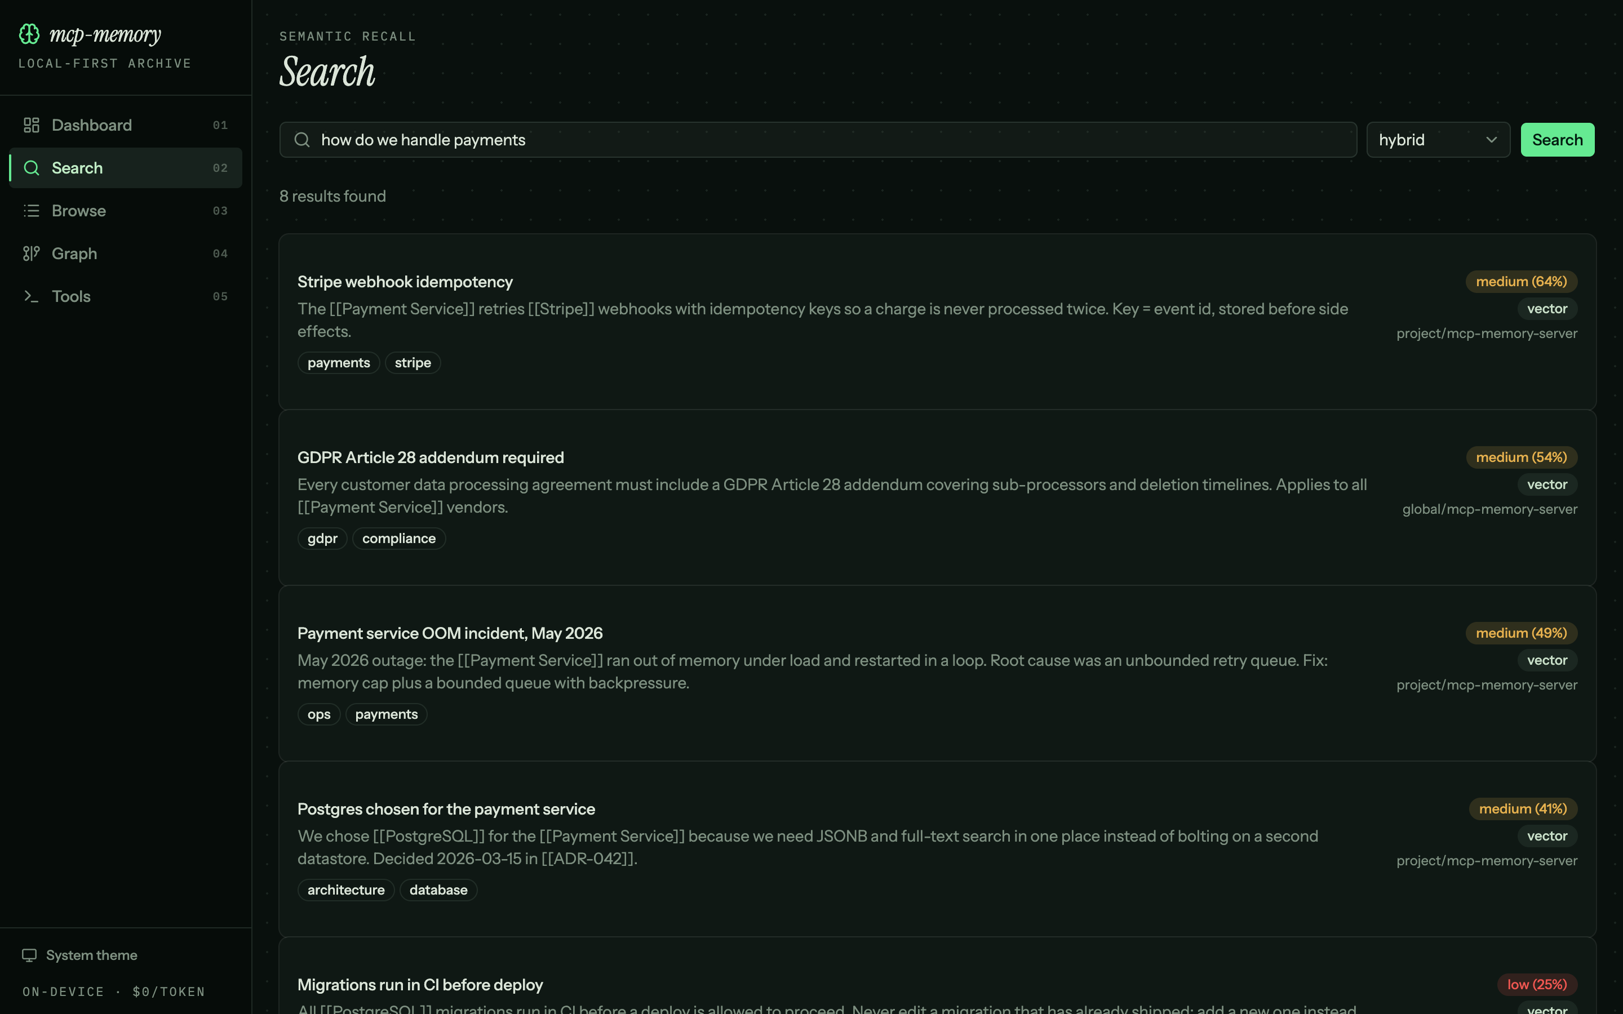Viewport: 1623px width, 1014px height.
Task: Click the May 2026 outage description text
Action: [812, 671]
